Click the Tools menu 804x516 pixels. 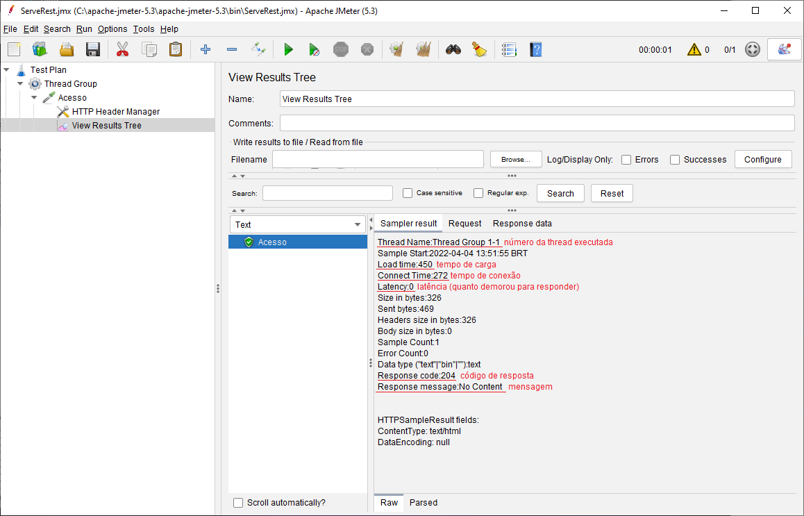pyautogui.click(x=144, y=28)
